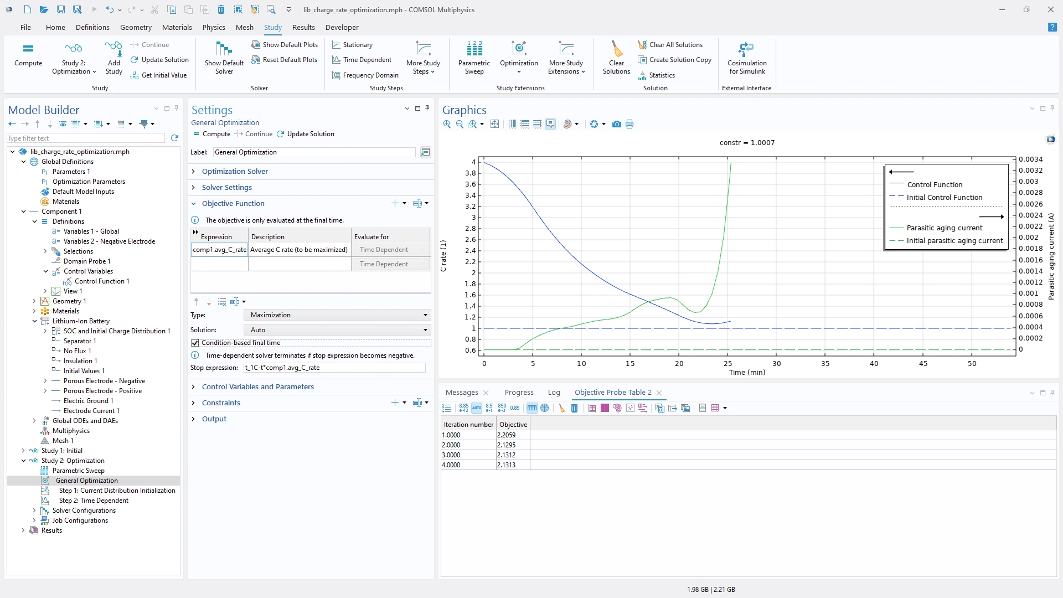This screenshot has height=598, width=1063.
Task: Click Create Solution Copy button
Action: coord(675,60)
